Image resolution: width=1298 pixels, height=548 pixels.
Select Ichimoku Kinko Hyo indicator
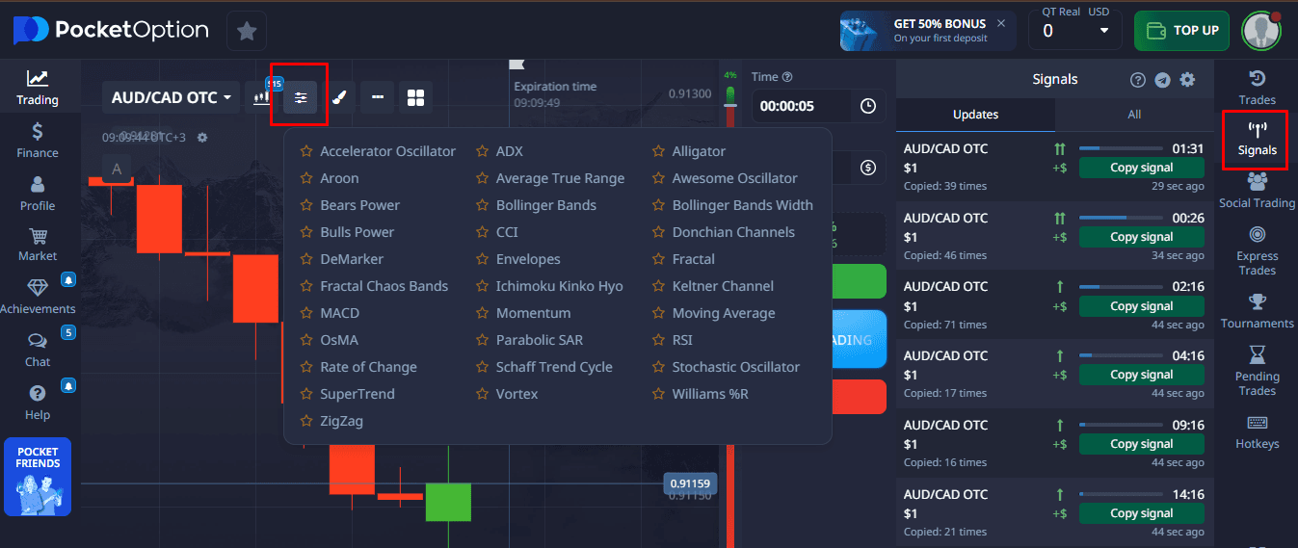click(x=559, y=286)
